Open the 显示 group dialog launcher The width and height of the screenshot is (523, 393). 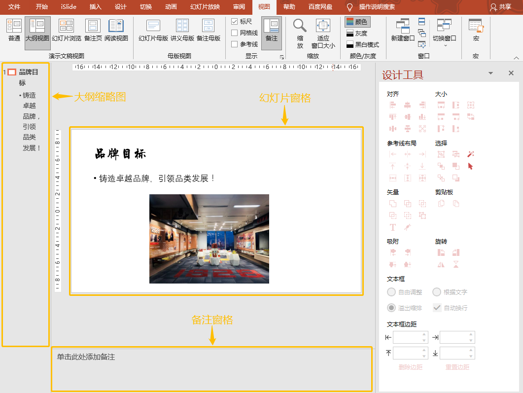point(282,57)
